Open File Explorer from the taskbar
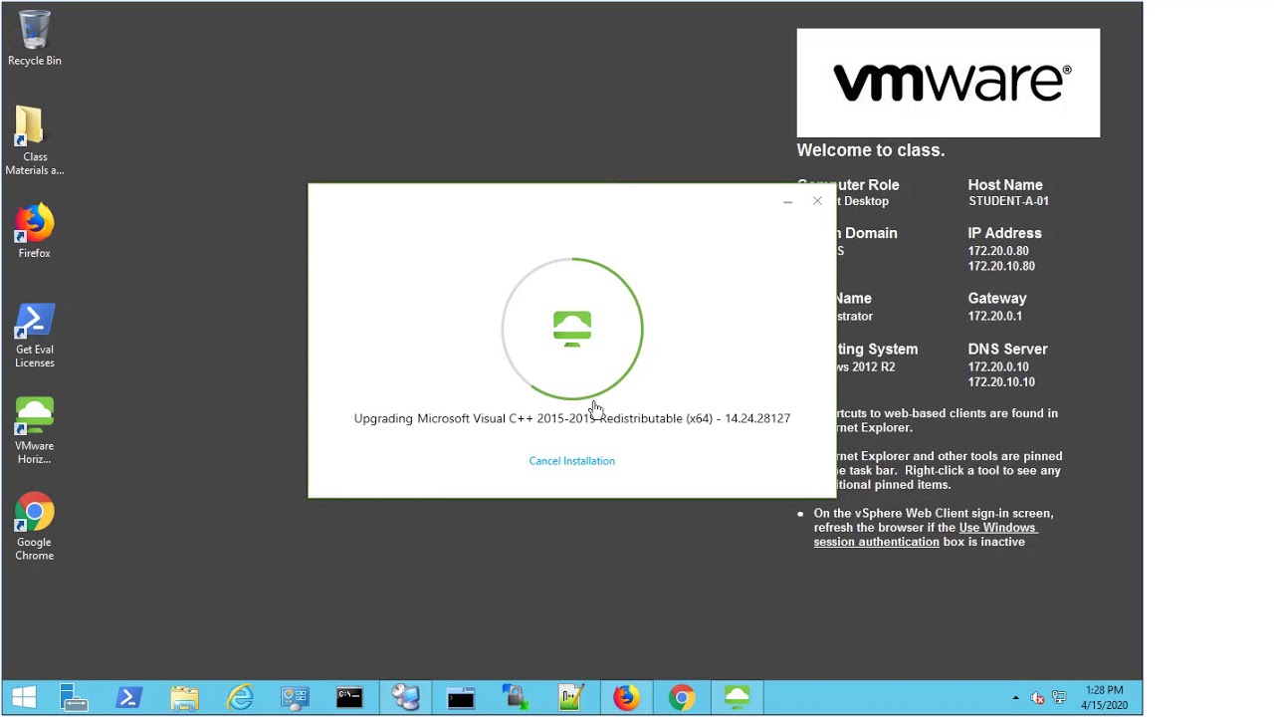 click(x=184, y=697)
